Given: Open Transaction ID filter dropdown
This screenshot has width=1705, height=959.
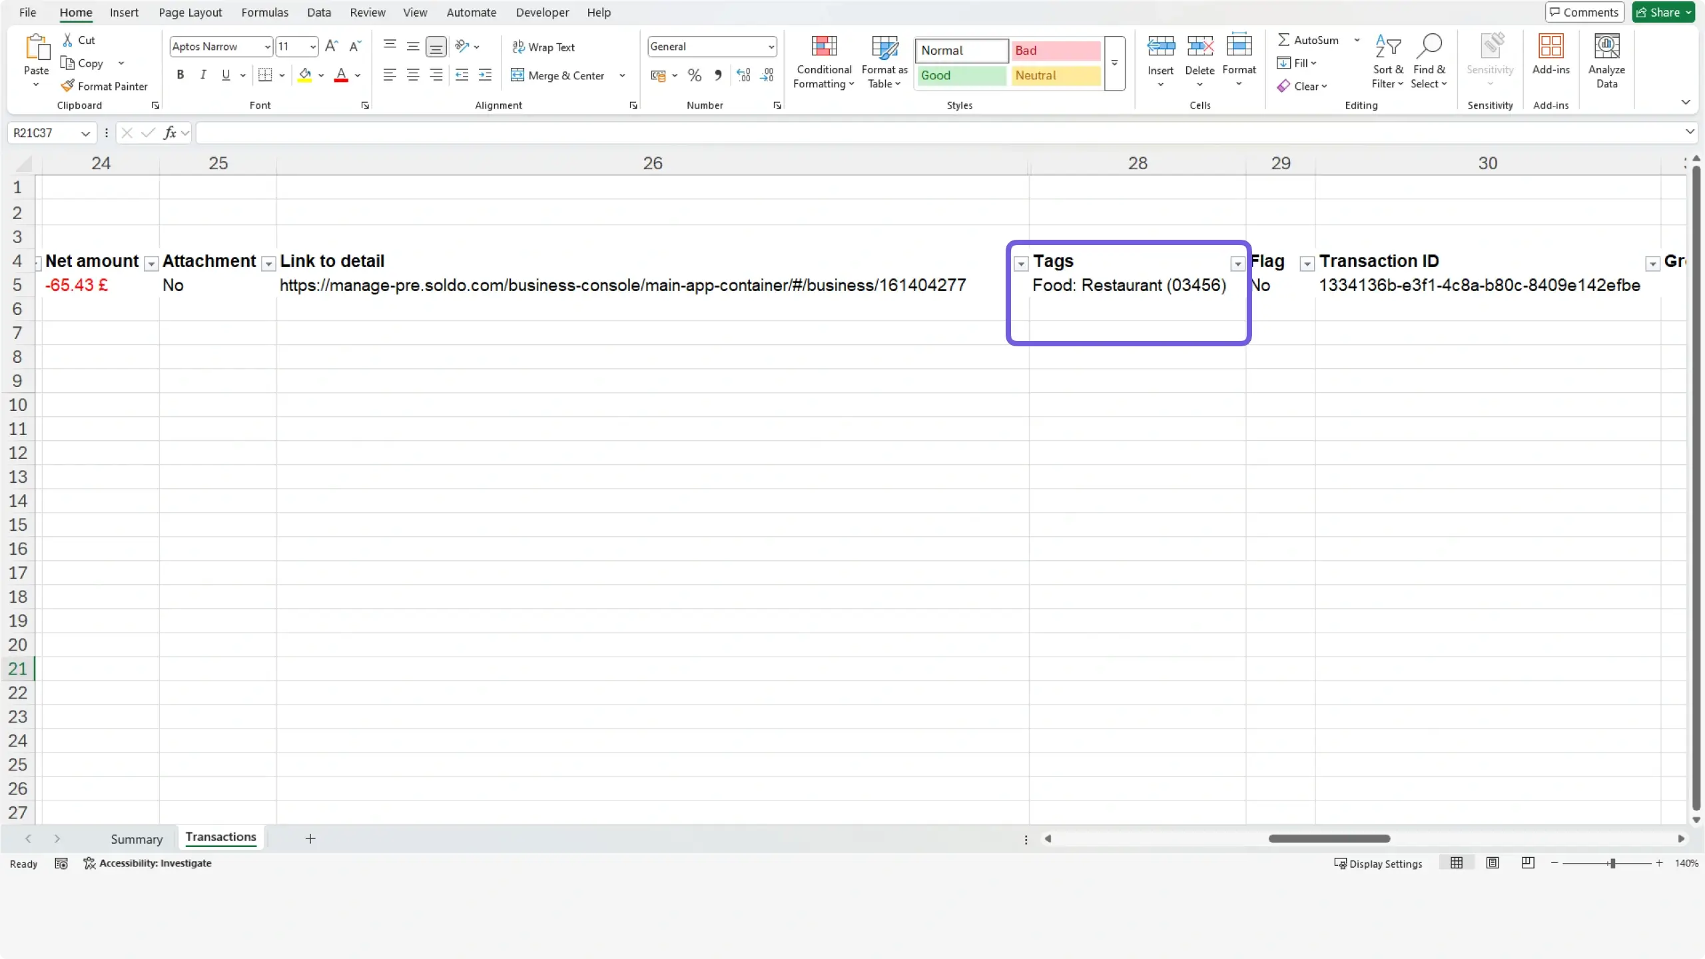Looking at the screenshot, I should [1652, 264].
